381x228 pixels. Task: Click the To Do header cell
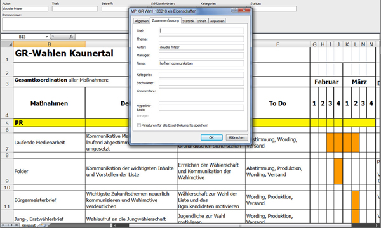coord(277,103)
